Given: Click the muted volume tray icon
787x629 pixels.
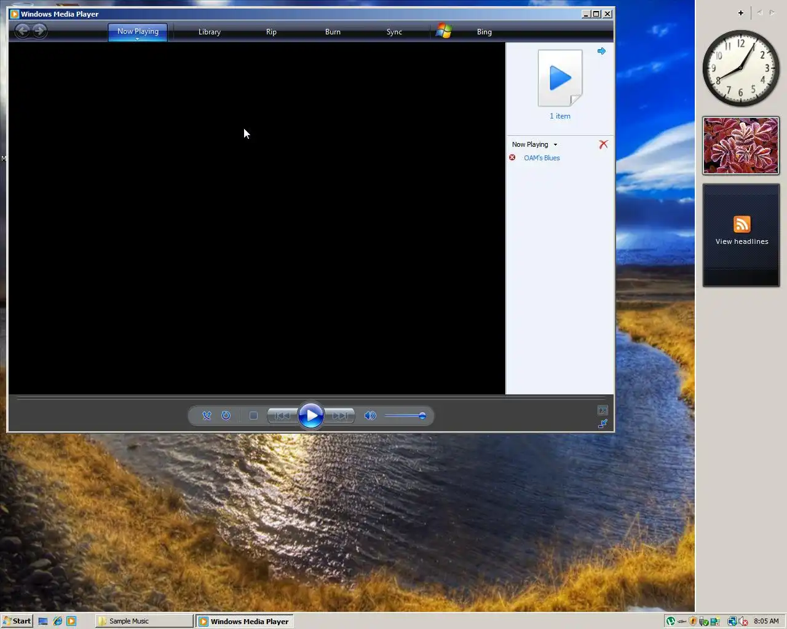Looking at the screenshot, I should point(743,621).
